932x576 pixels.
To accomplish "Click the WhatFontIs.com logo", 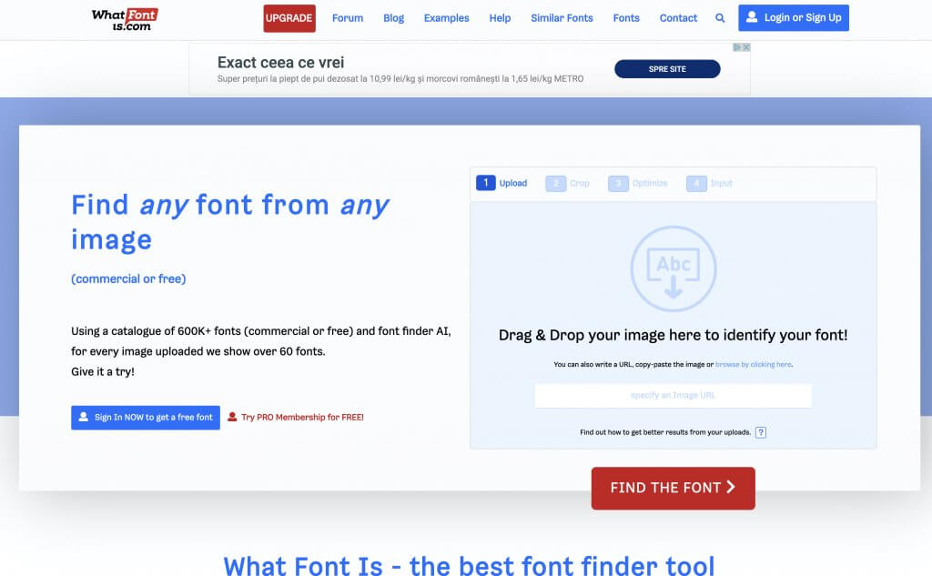I will click(x=125, y=19).
